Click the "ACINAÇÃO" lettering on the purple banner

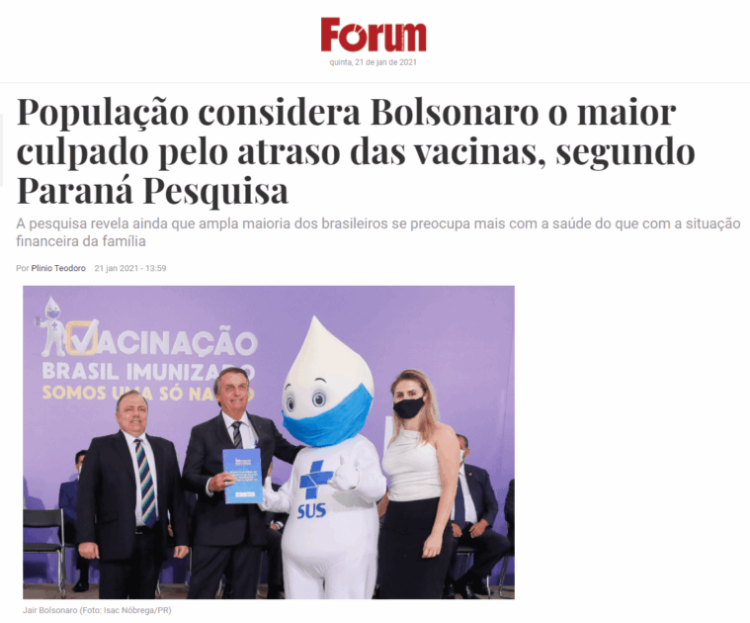178,341
